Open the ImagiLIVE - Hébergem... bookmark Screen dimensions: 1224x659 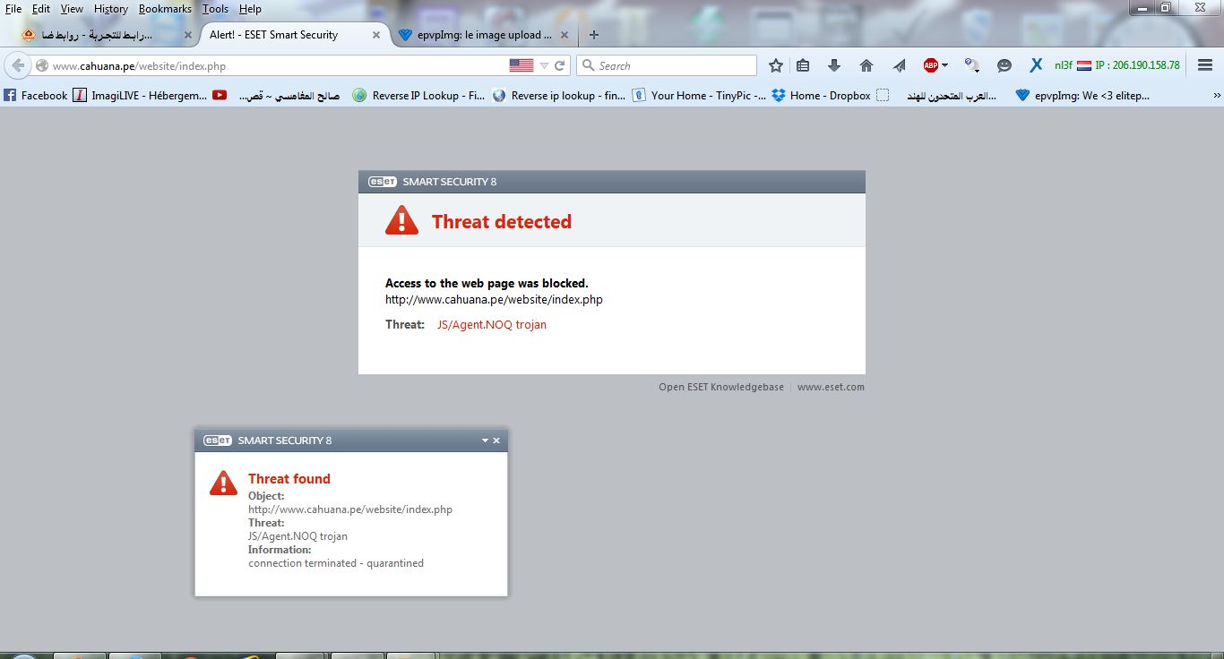[140, 95]
